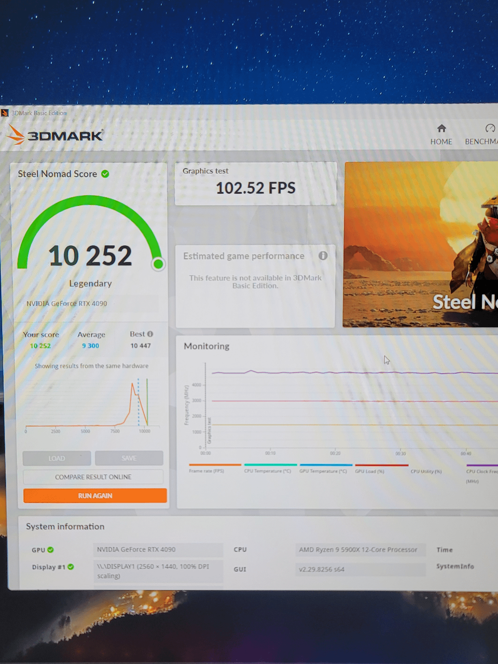Image resolution: width=498 pixels, height=664 pixels.
Task: Click the green check beside Steel Nomad Score
Action: tap(105, 174)
